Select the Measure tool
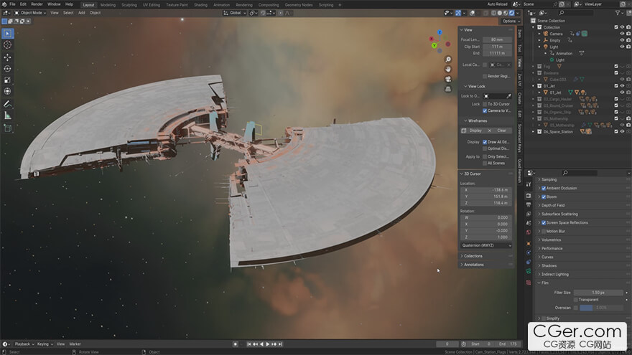The image size is (632, 355). pyautogui.click(x=8, y=116)
